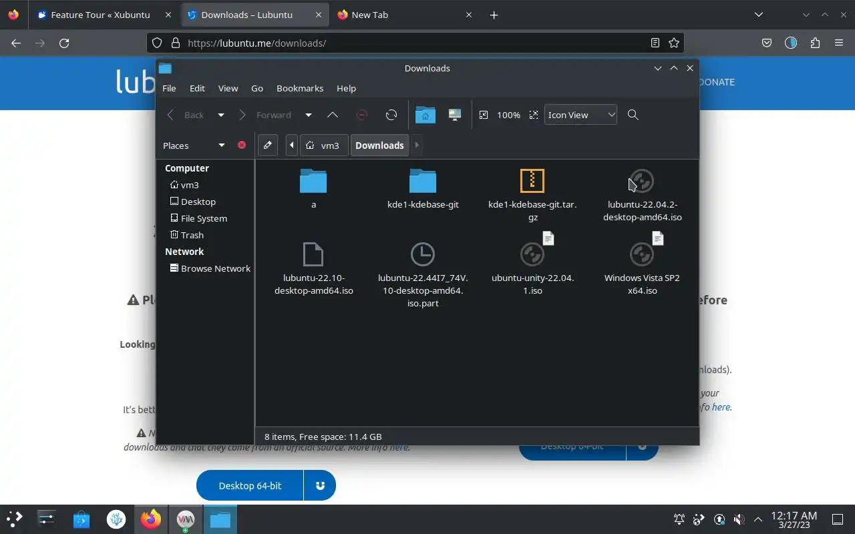Select the kde1-kdebase-git folder
This screenshot has width=855, height=534.
(x=423, y=189)
